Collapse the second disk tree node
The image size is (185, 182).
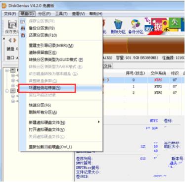7,91
